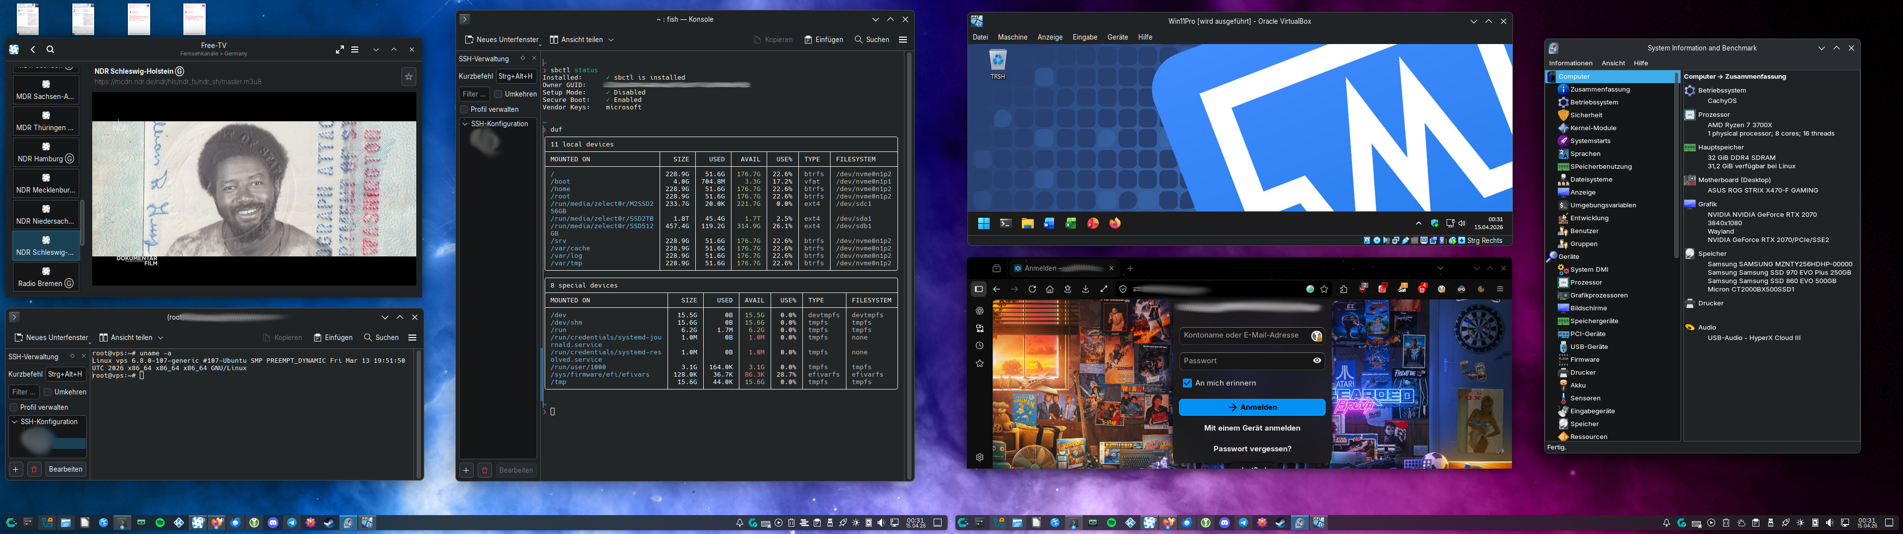
Task: Open Discord from the left monitor taskbar
Action: [x=274, y=523]
